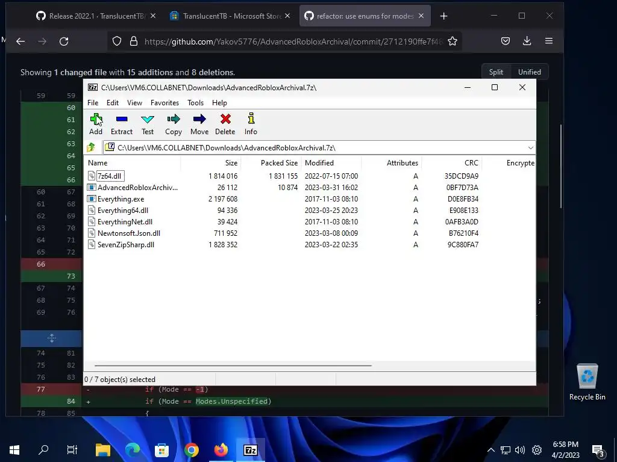Click the volume speaker tray icon

tap(520, 450)
